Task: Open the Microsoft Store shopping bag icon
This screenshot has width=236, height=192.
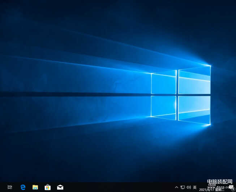Action: 47,187
